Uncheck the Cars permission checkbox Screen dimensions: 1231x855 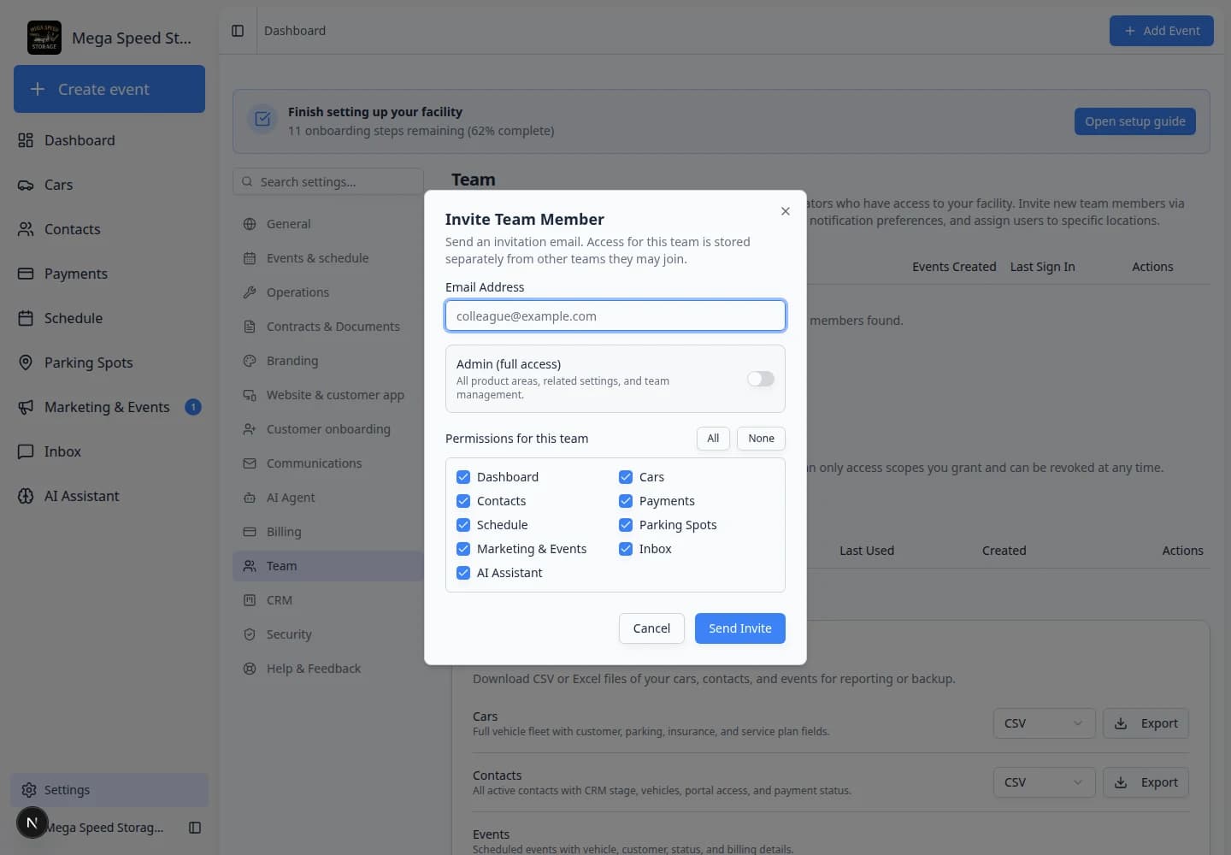coord(626,477)
